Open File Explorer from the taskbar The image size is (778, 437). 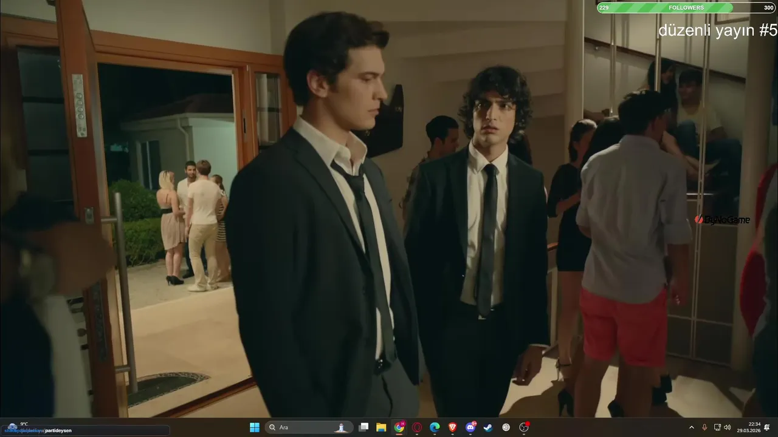click(x=381, y=427)
